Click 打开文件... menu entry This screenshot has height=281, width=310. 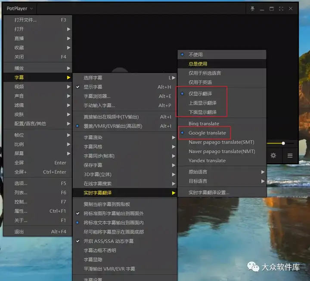(x=37, y=20)
